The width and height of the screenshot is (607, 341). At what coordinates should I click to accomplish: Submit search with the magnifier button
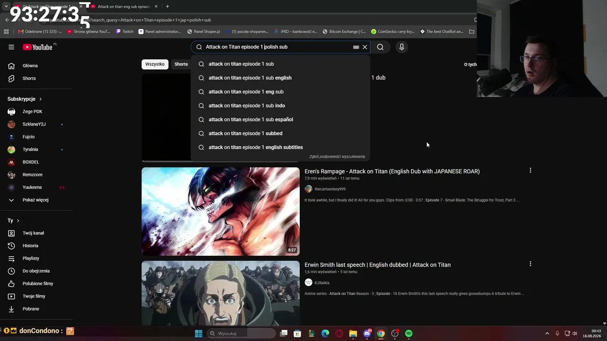click(x=380, y=47)
